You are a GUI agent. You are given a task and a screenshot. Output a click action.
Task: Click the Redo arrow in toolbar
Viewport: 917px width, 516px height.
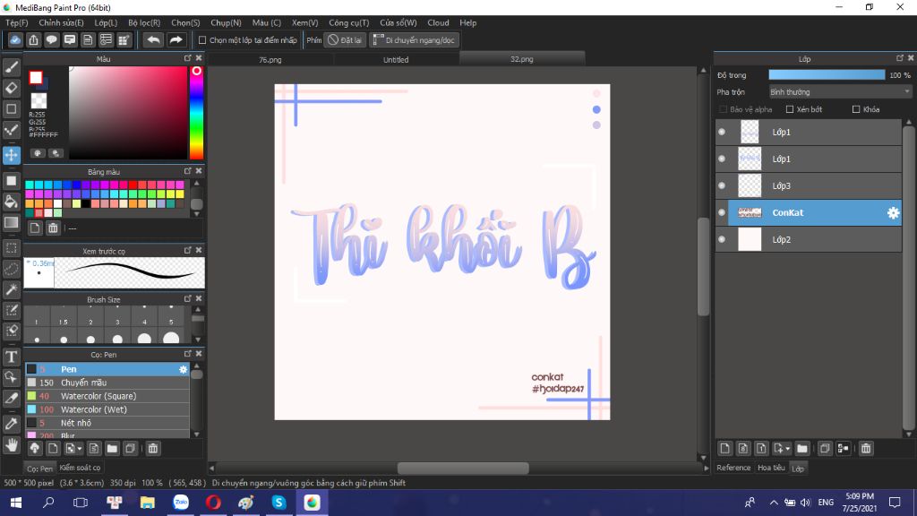click(176, 39)
